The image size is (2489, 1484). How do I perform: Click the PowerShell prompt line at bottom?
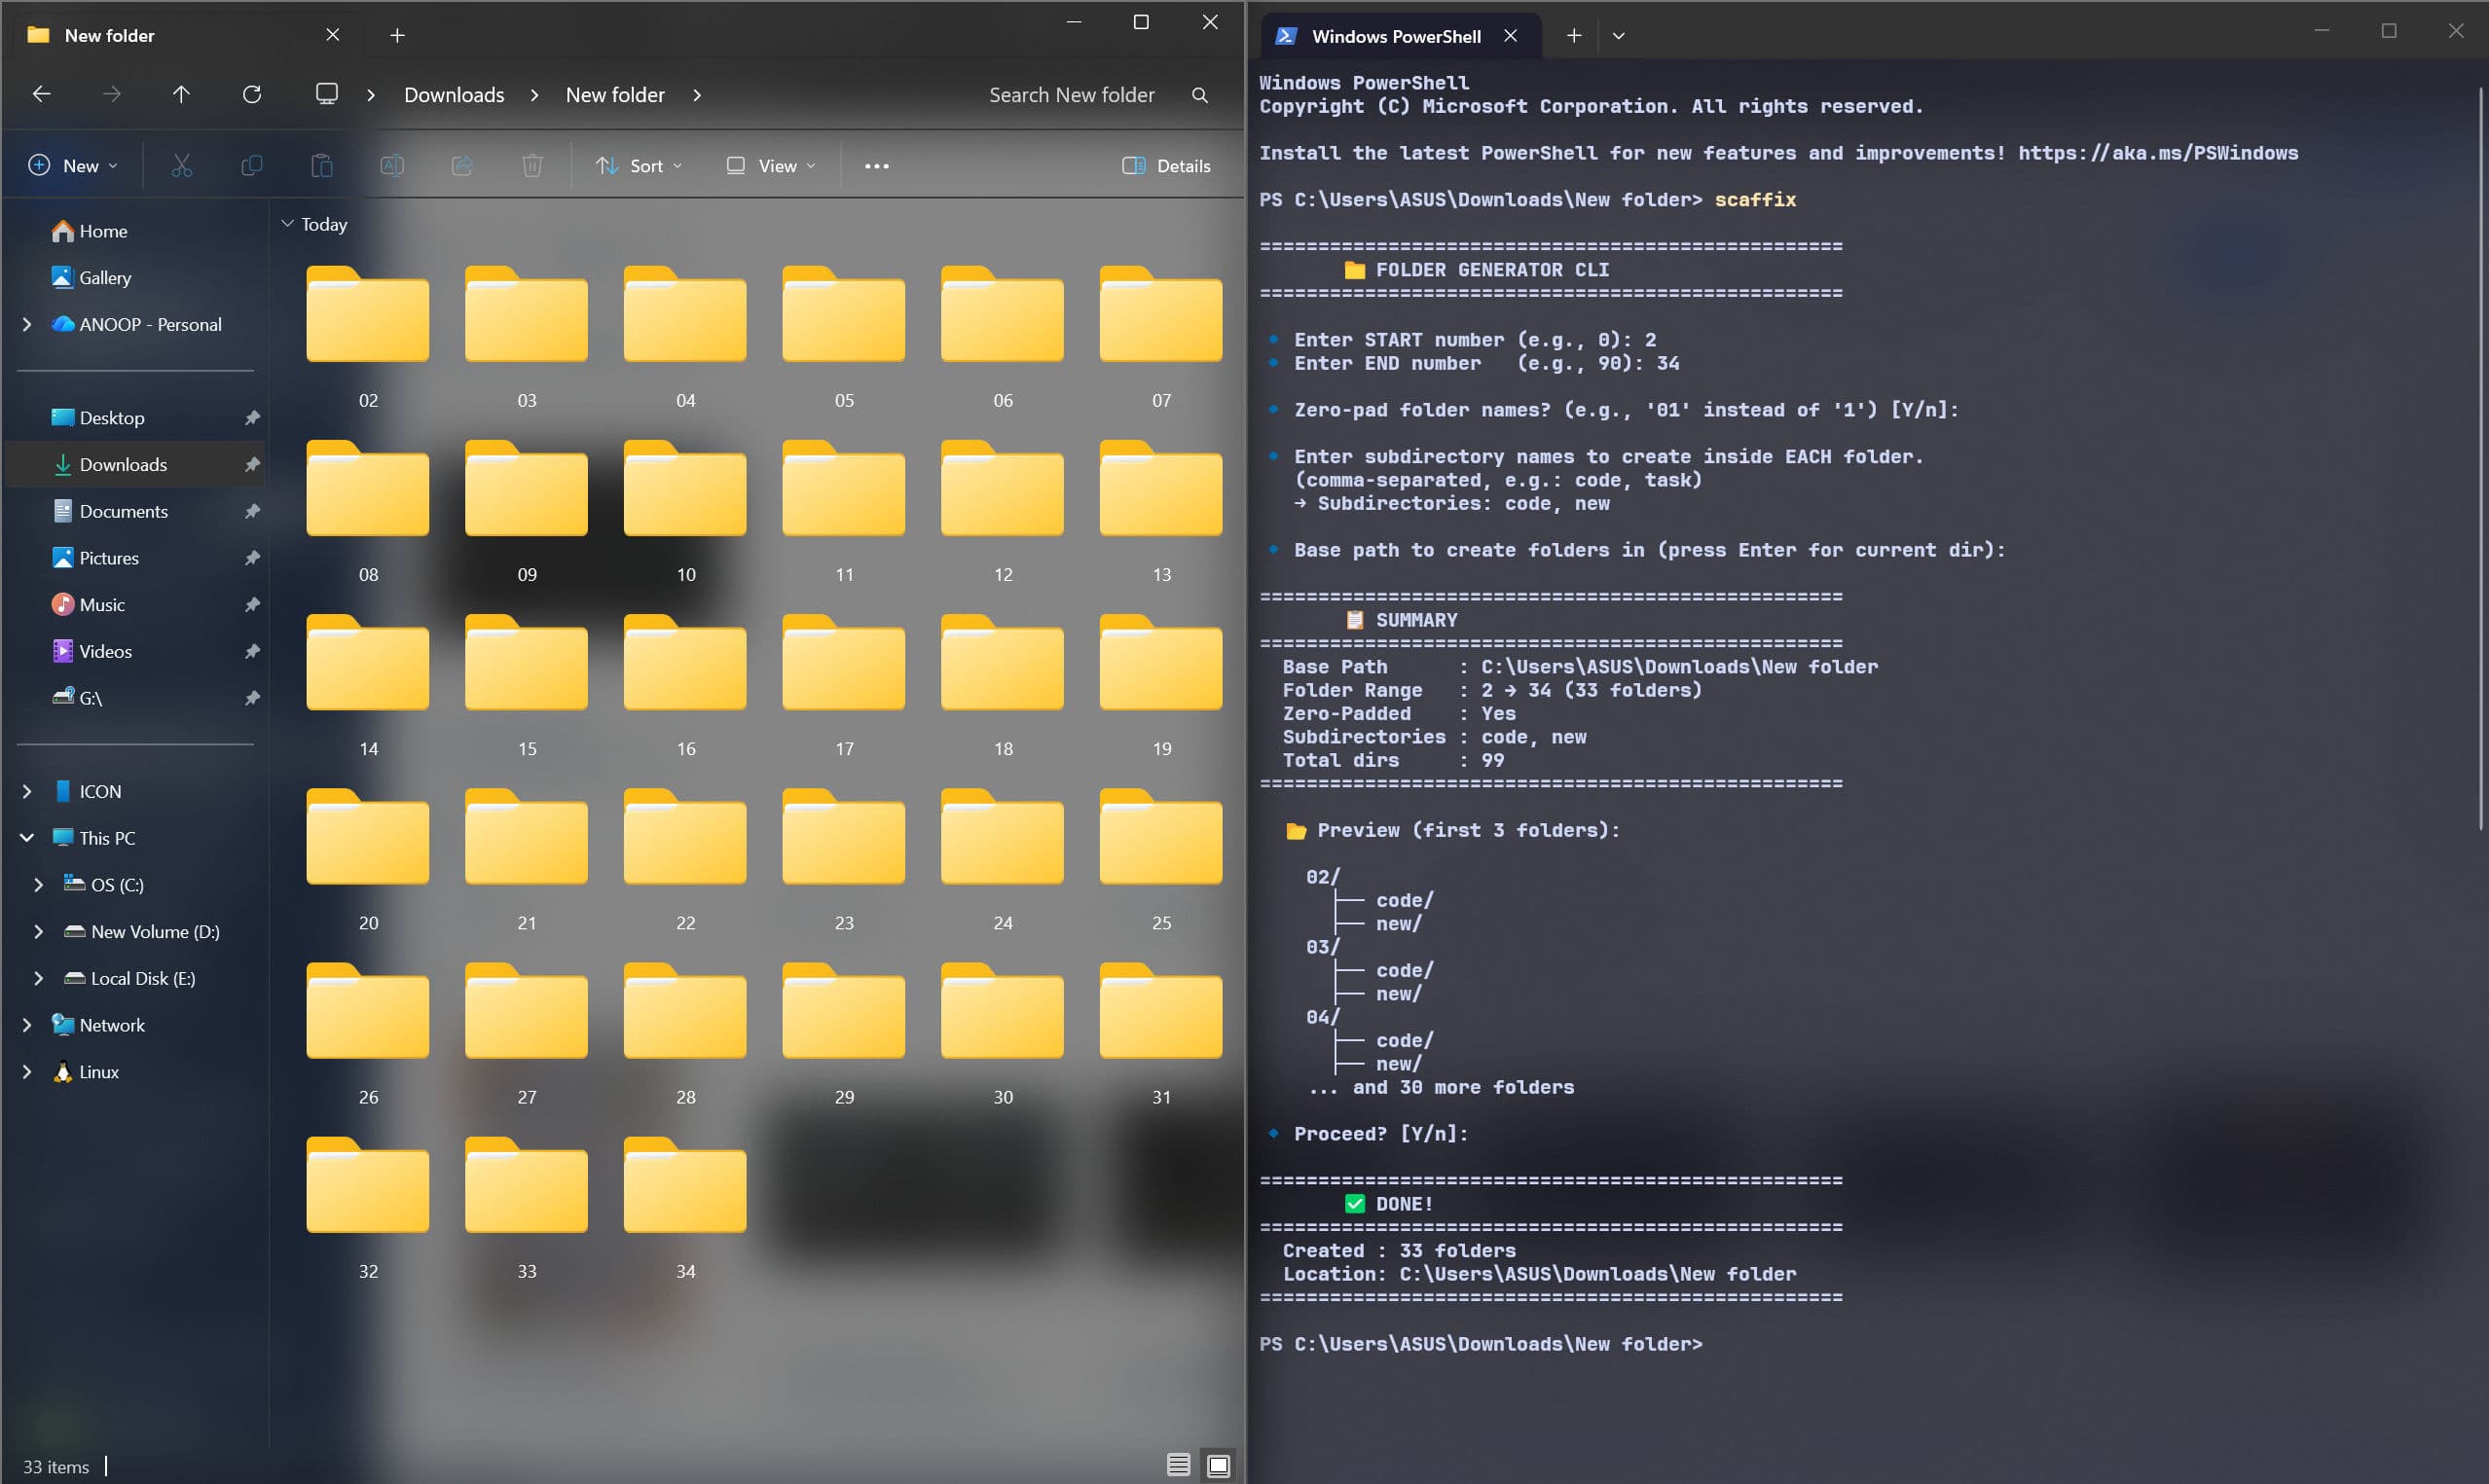tap(1480, 1344)
